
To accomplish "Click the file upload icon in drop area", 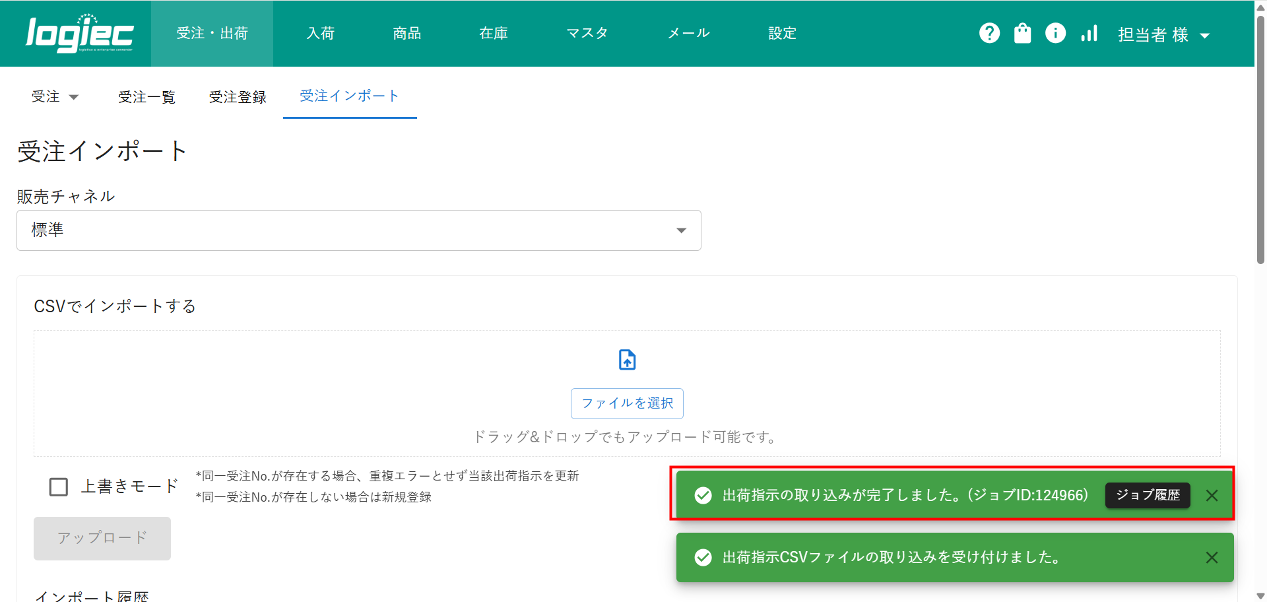I will click(627, 360).
